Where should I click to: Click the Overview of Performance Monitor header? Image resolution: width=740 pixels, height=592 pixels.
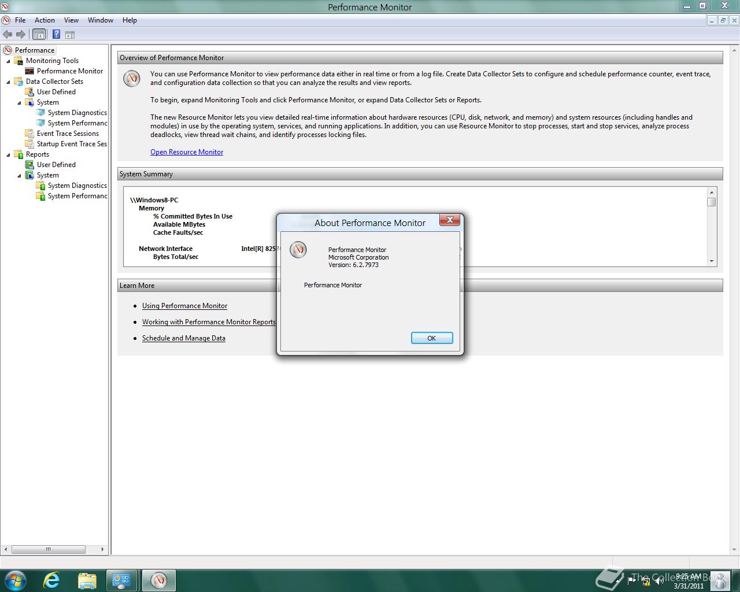(x=420, y=58)
